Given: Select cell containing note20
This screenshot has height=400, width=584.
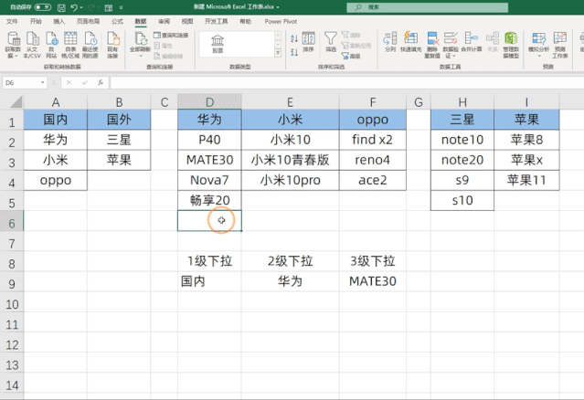Looking at the screenshot, I should pos(462,160).
